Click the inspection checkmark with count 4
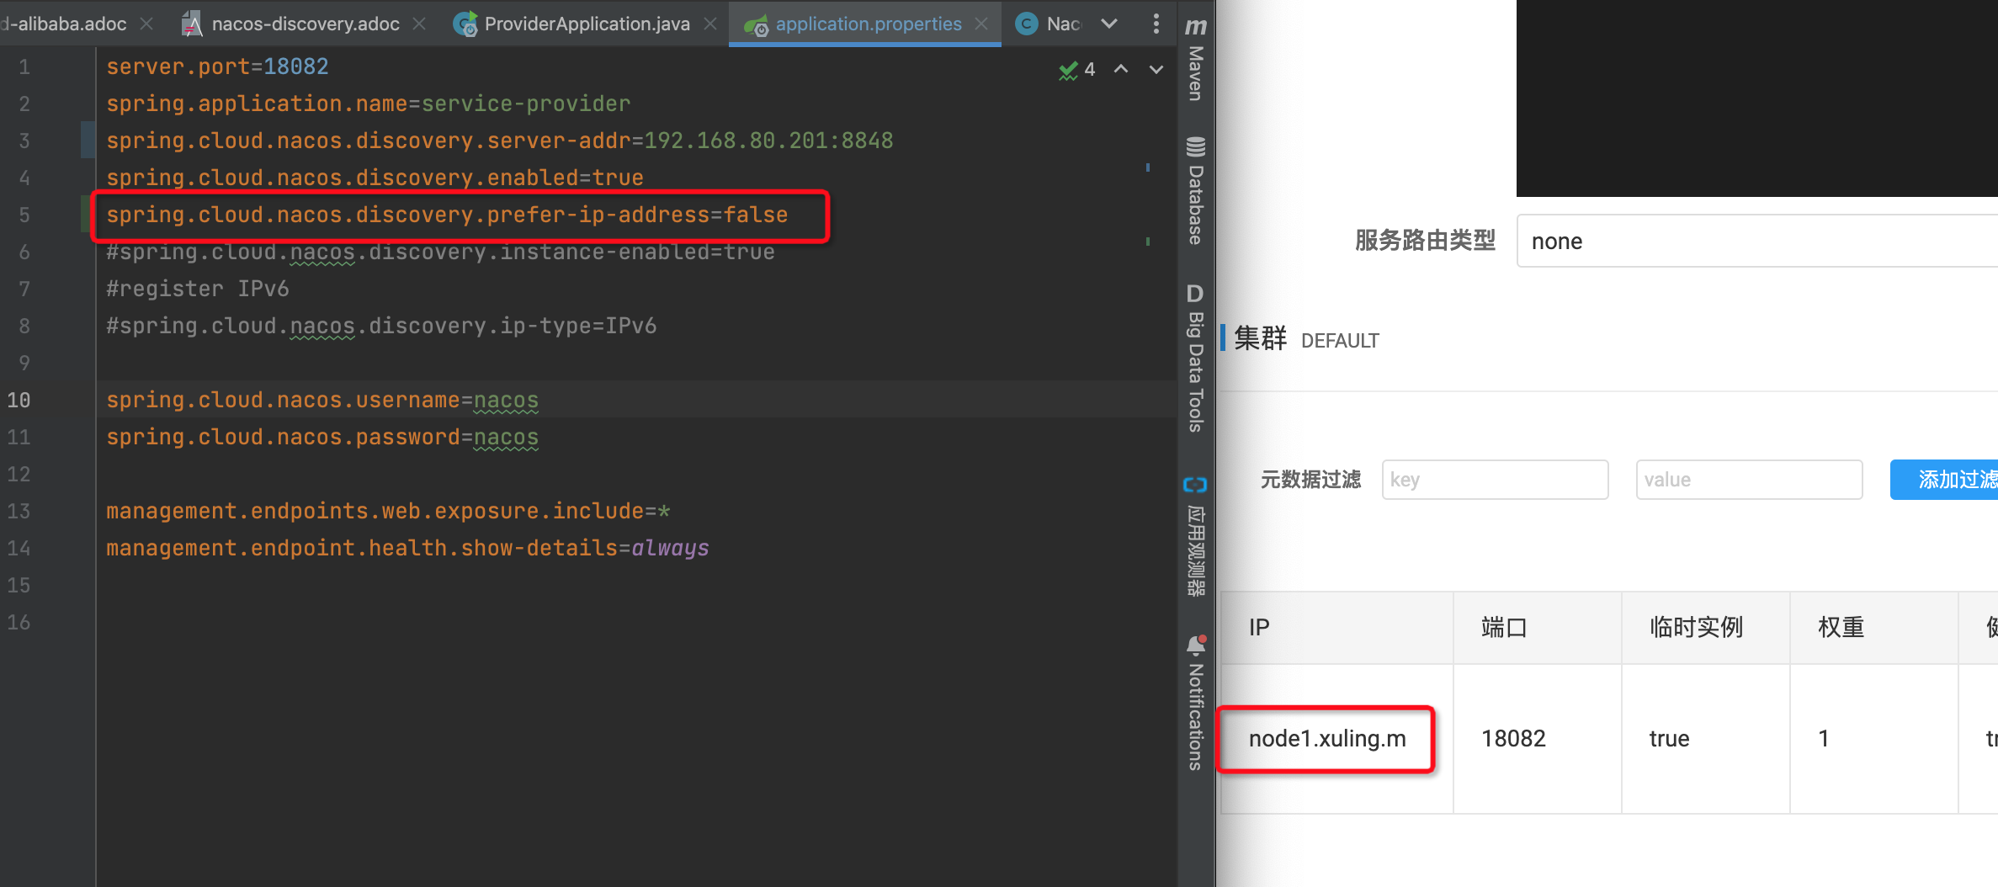 [x=1077, y=70]
